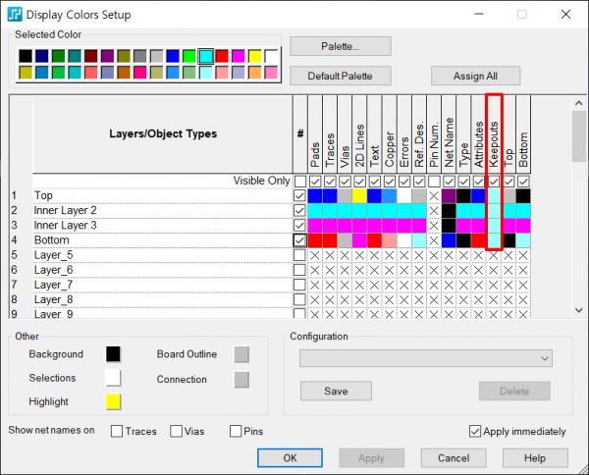Click the Connection color swatch
589x475 pixels.
point(241,379)
